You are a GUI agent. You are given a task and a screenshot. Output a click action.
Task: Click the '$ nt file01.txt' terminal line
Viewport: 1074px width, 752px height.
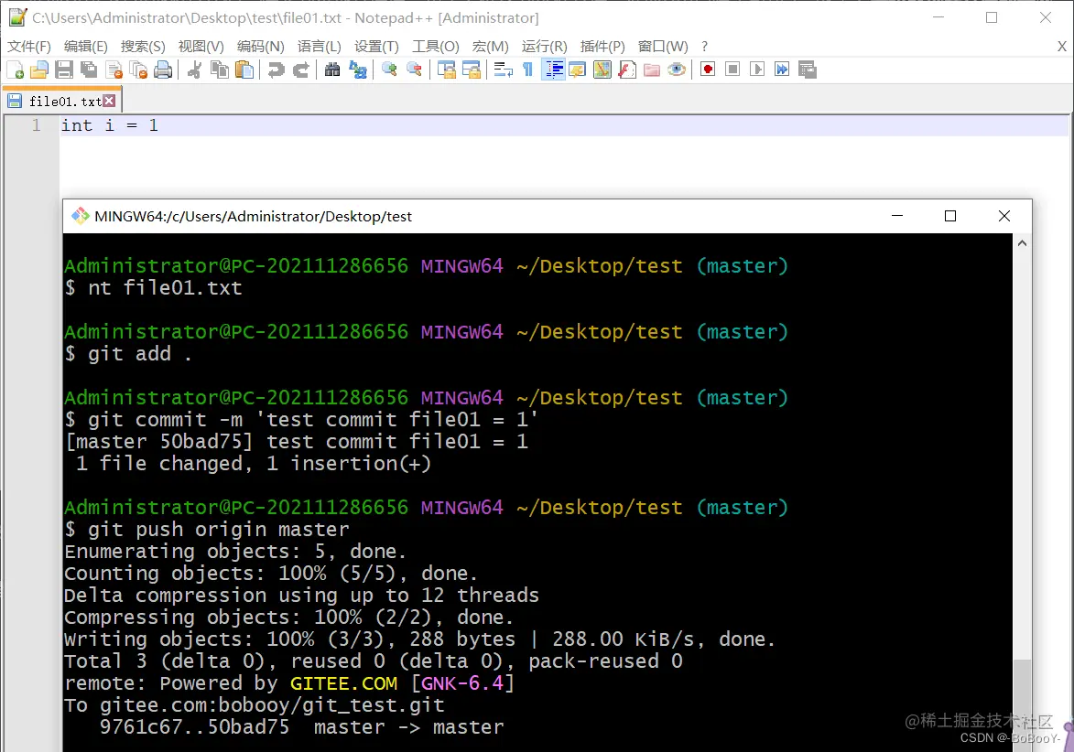tap(154, 288)
